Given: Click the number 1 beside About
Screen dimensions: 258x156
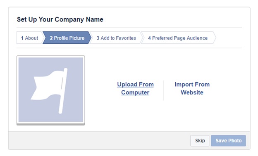Looking at the screenshot, I should 22,38.
